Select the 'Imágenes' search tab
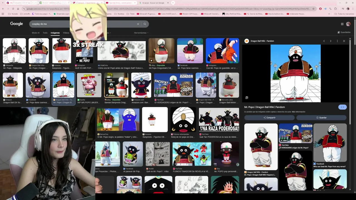The image size is (356, 200). (55, 33)
